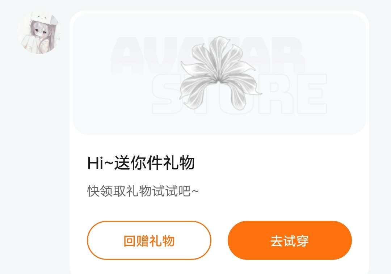Click the orange 去试穿 button
391x274 pixels.
(x=290, y=240)
